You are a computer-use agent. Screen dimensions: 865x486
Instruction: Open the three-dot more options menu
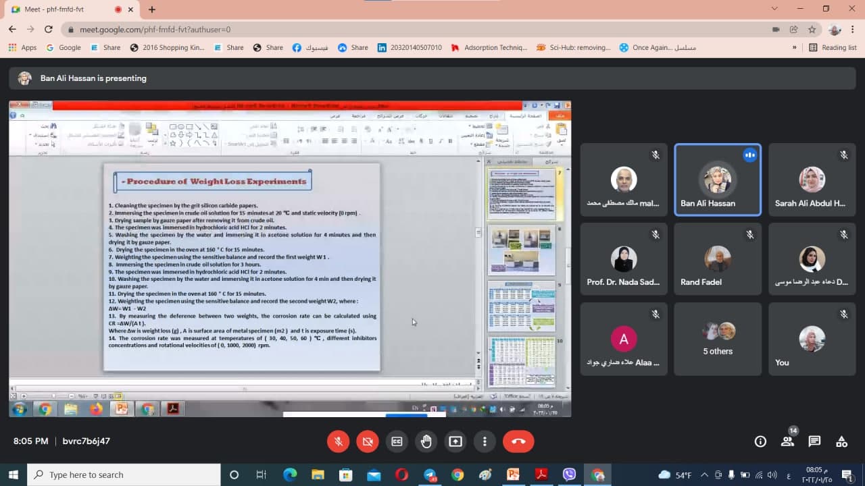click(485, 441)
